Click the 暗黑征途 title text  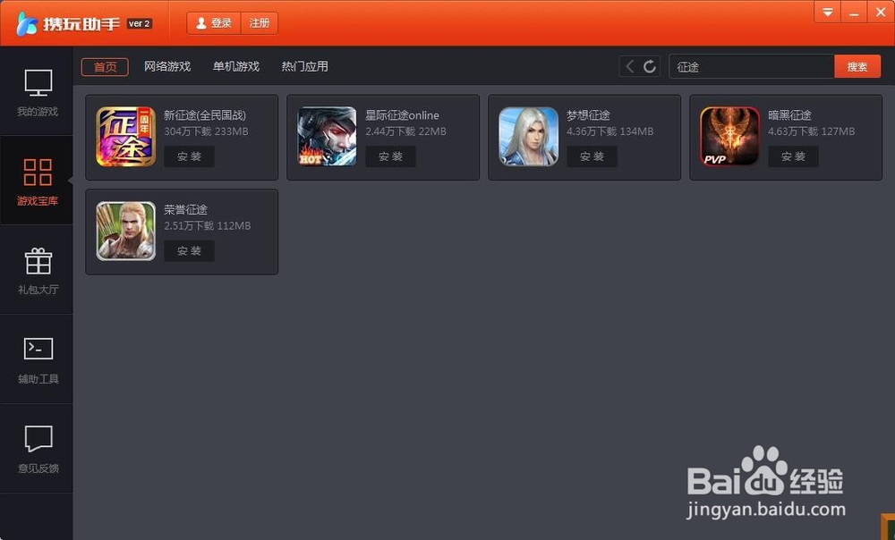click(790, 115)
